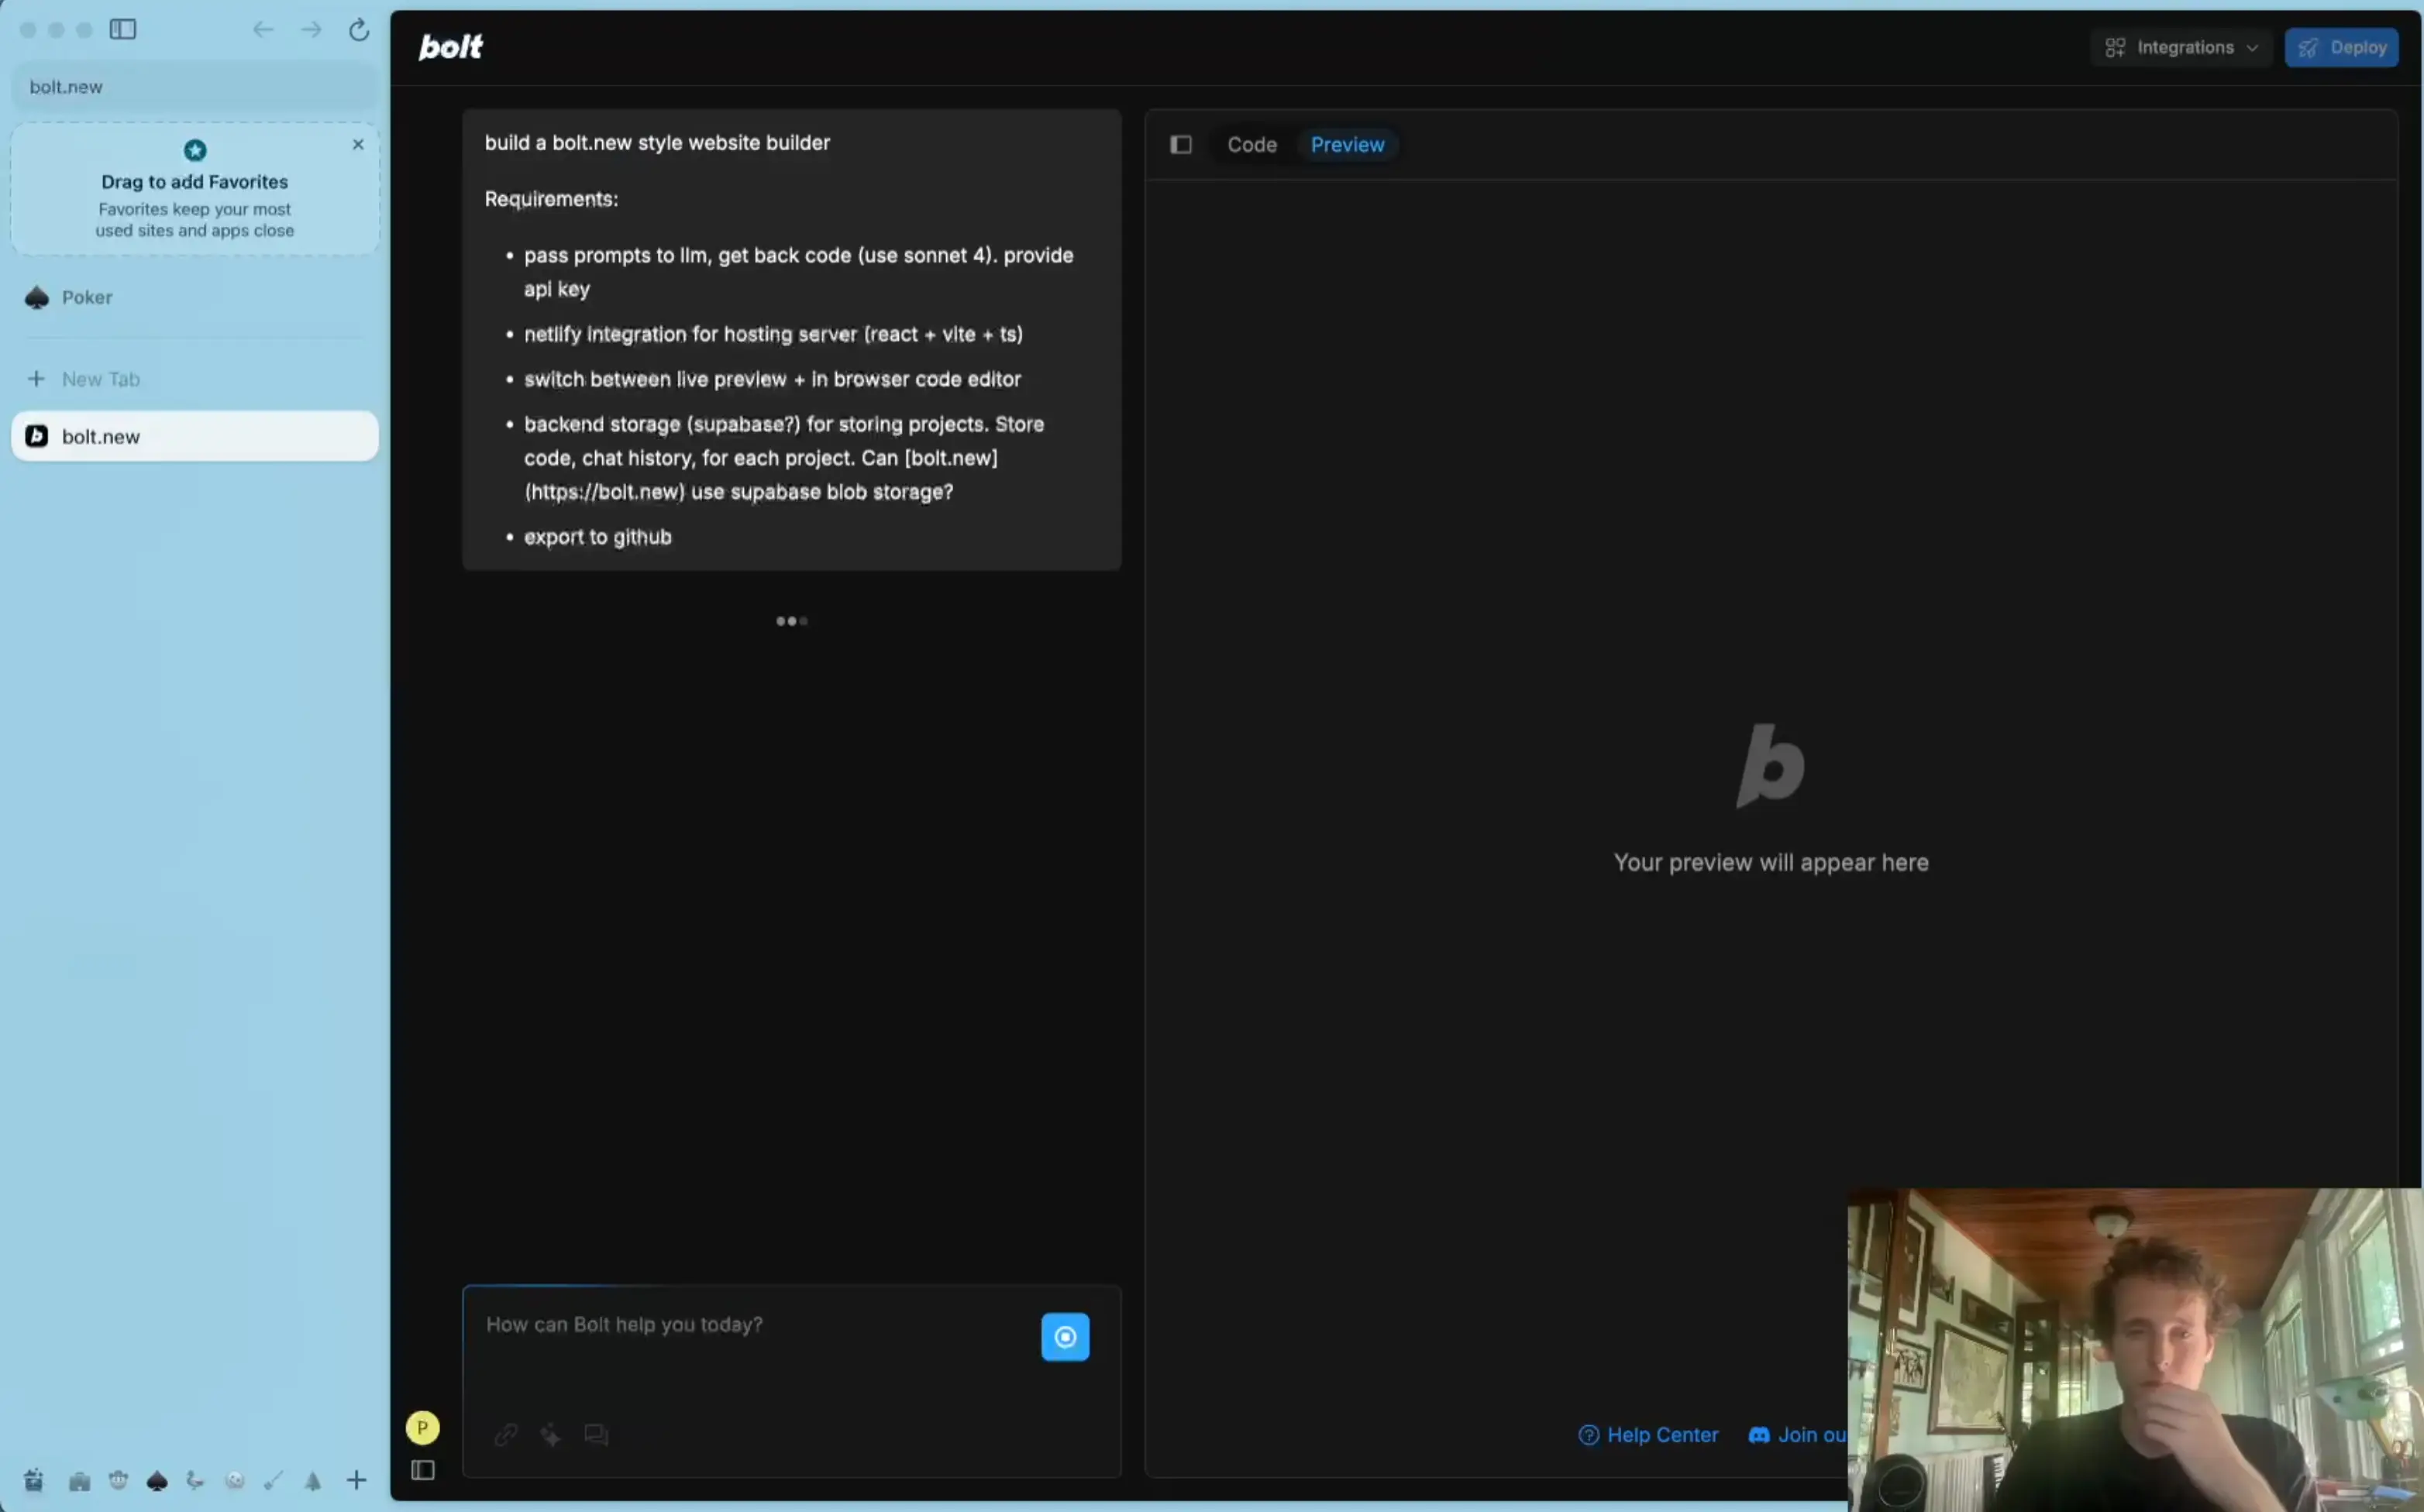2424x1512 pixels.
Task: Toggle the bolt sidebar icon below the avatar
Action: (423, 1470)
